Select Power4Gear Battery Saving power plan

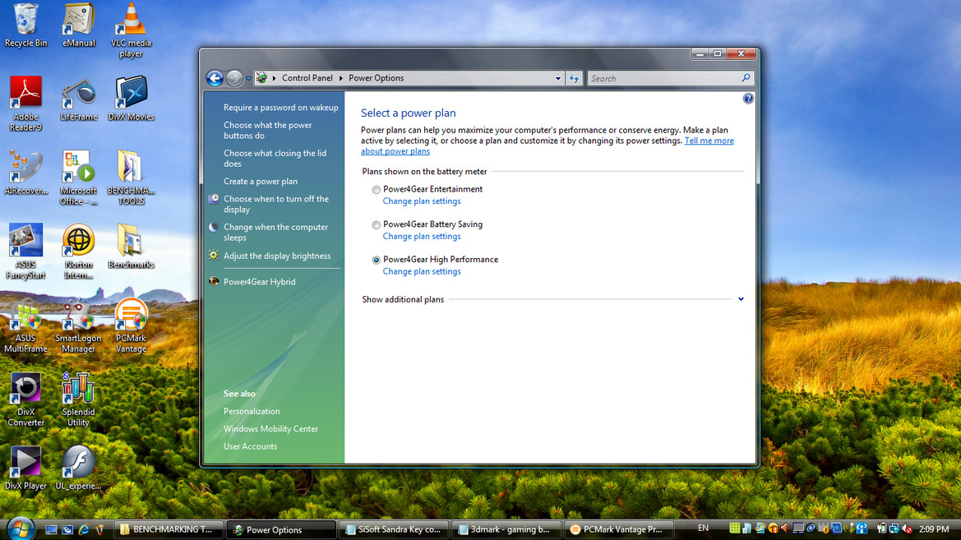(376, 225)
